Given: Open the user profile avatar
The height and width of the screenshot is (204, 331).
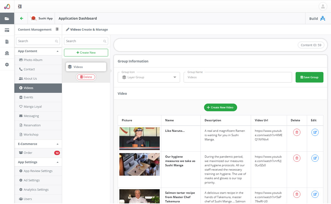Looking at the screenshot, I should coord(323,6).
